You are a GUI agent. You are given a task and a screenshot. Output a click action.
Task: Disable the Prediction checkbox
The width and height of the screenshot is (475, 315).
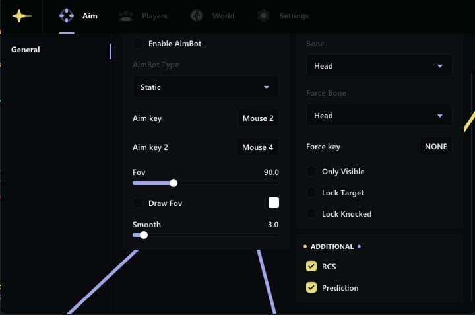pyautogui.click(x=311, y=288)
